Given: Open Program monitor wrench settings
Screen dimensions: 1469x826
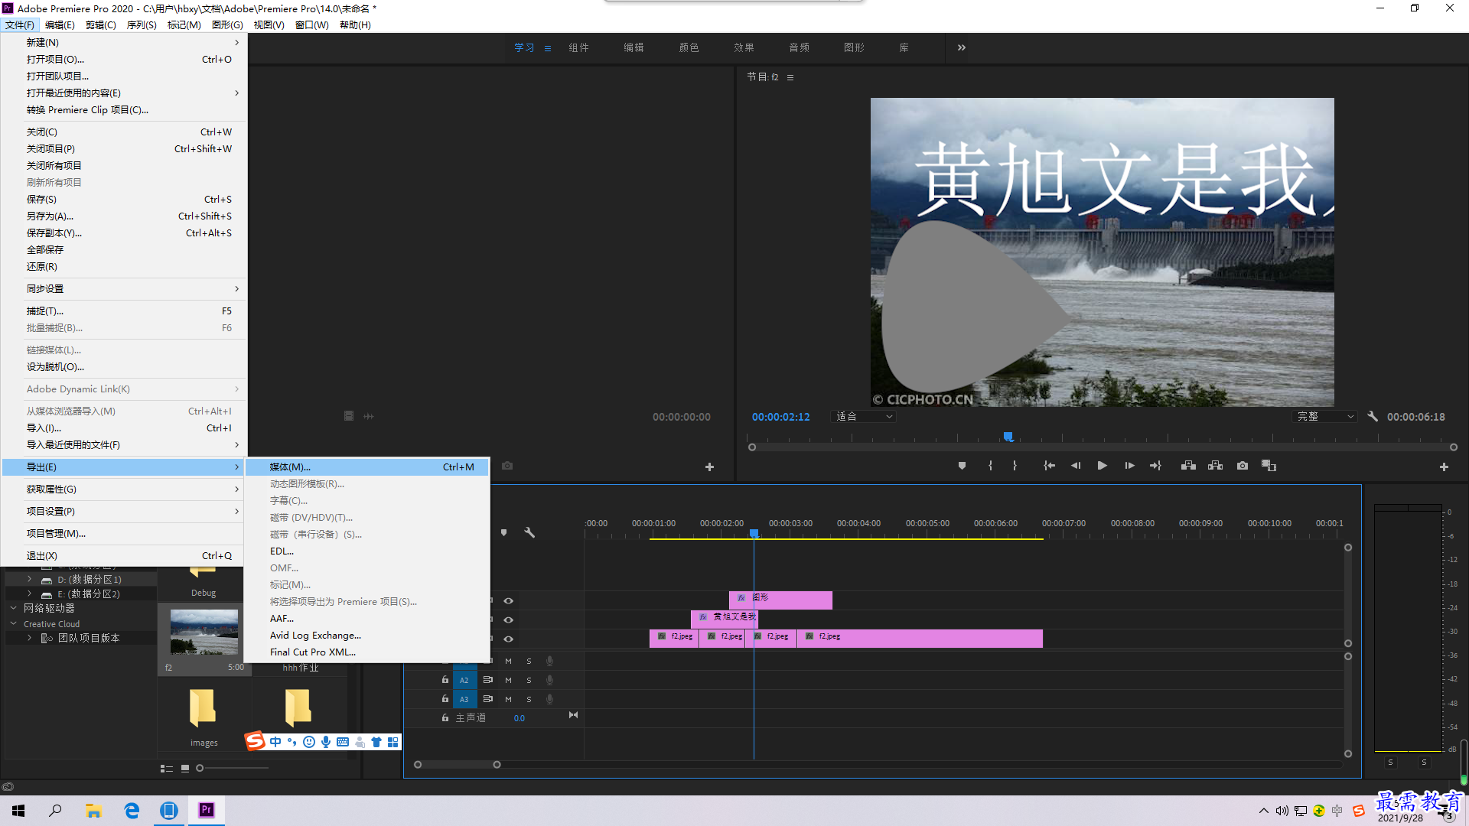Looking at the screenshot, I should click(1373, 417).
